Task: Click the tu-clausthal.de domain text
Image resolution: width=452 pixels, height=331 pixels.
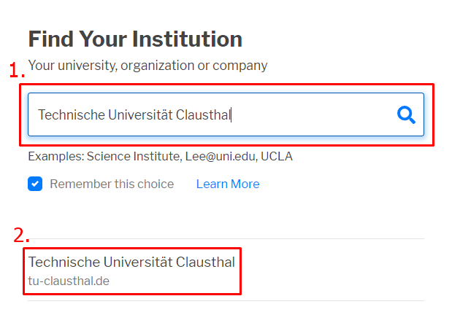Action: coord(69,280)
